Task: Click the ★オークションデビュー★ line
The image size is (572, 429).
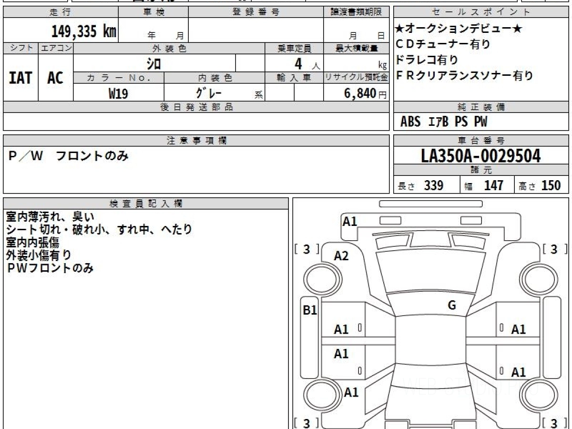Action: [x=459, y=29]
